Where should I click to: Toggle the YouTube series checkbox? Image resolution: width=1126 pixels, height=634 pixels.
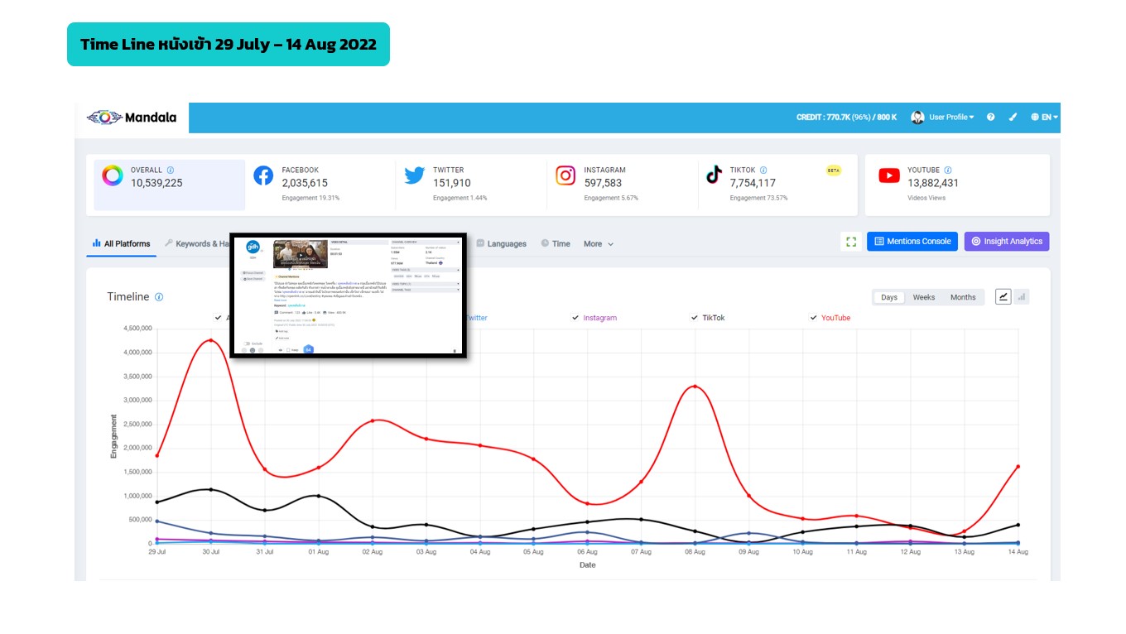click(x=813, y=318)
